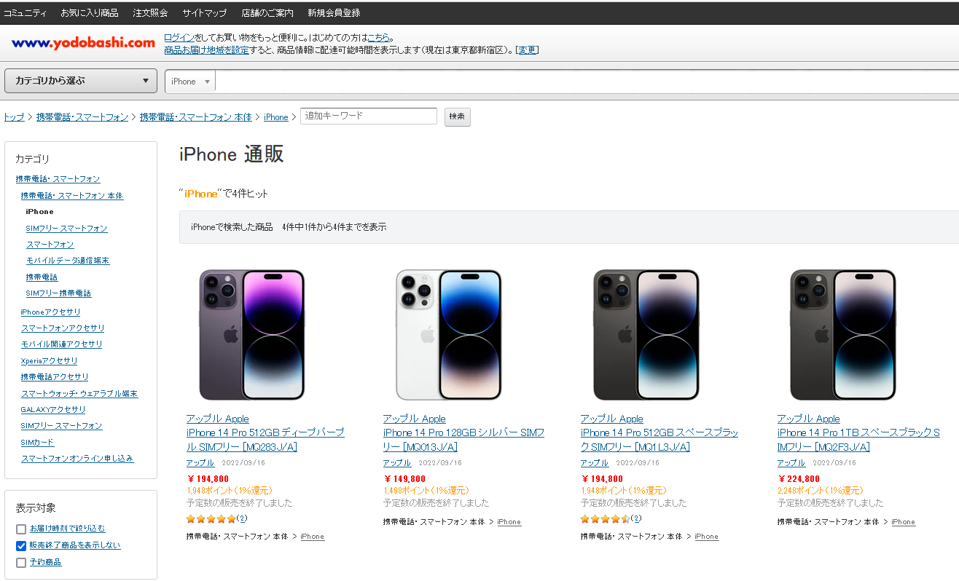Uncheck 販売終了商品を表示しない checkbox
The image size is (959, 581).
21,545
